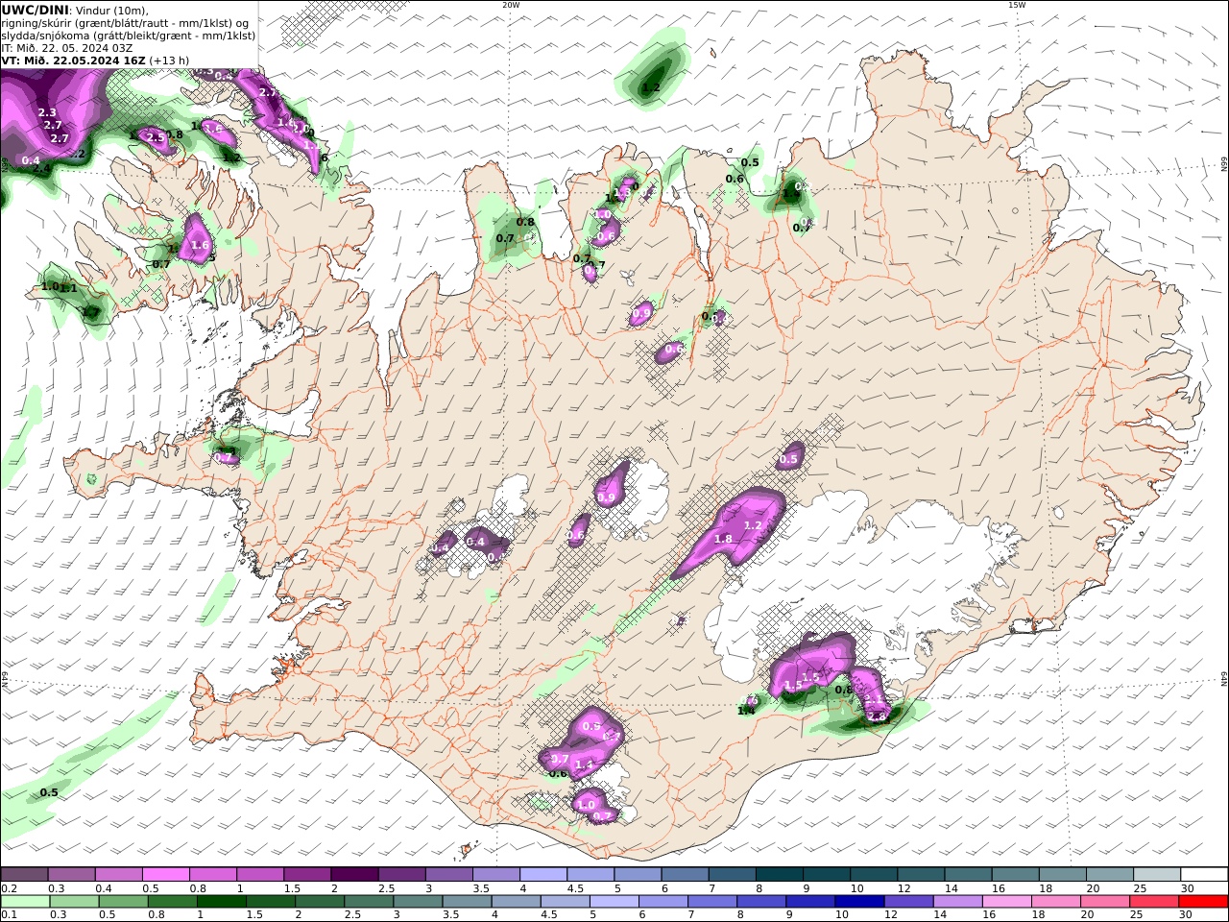Click the 0.5 value in the southwest offshore band
1229x922 pixels.
tap(49, 792)
